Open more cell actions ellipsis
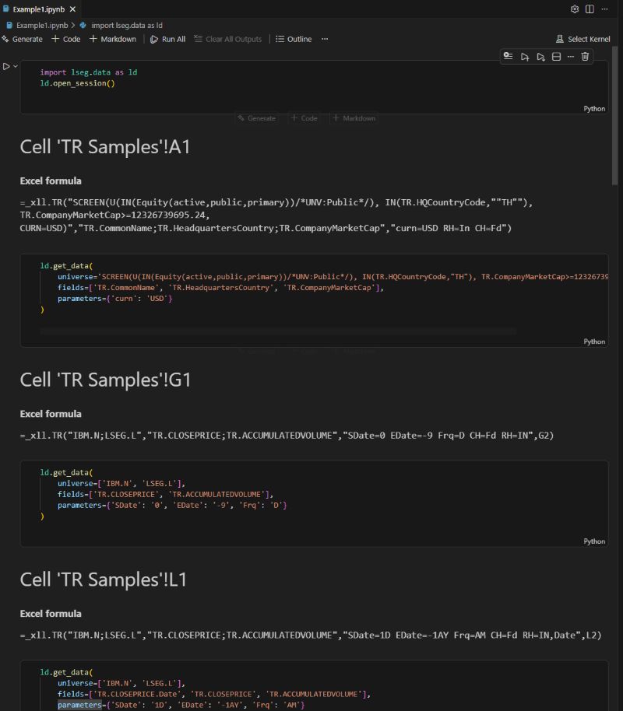 point(571,56)
